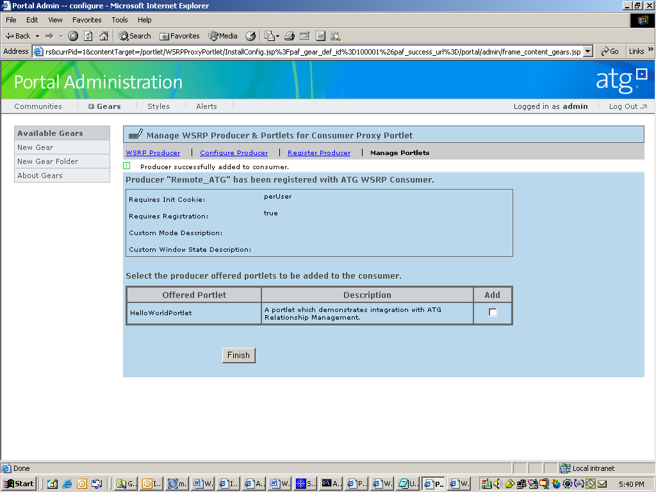Screen dimensions: 656x492
Task: Click the History clock icon
Action: pos(250,36)
